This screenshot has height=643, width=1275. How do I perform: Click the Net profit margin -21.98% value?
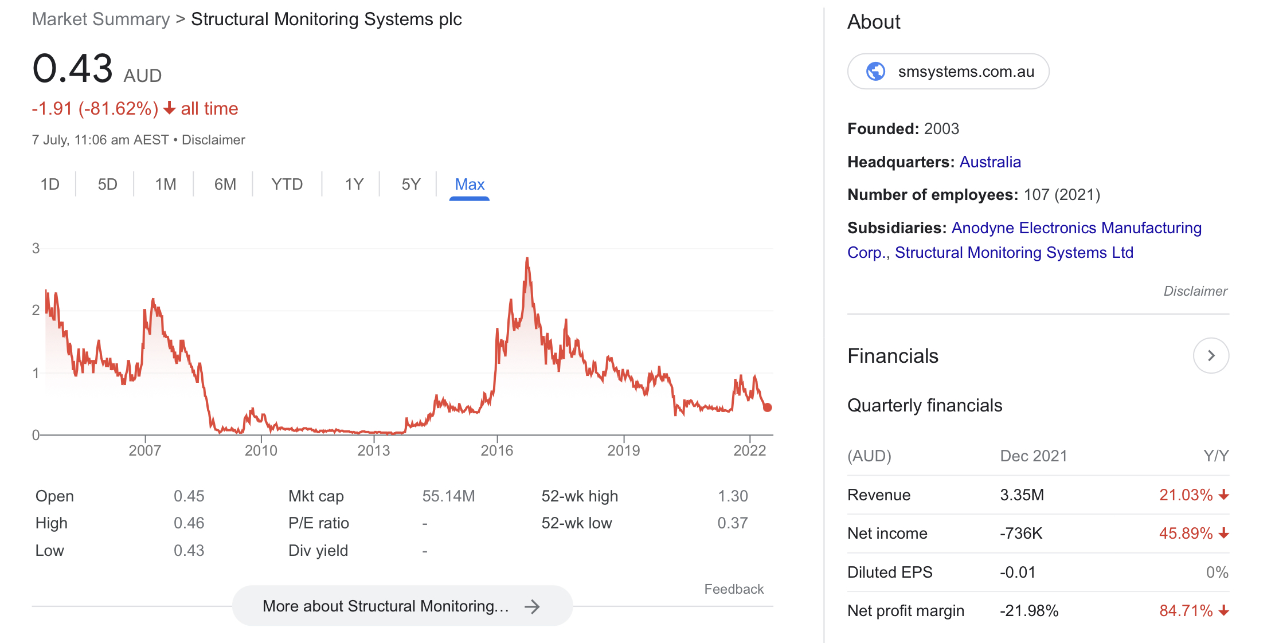(x=1029, y=611)
